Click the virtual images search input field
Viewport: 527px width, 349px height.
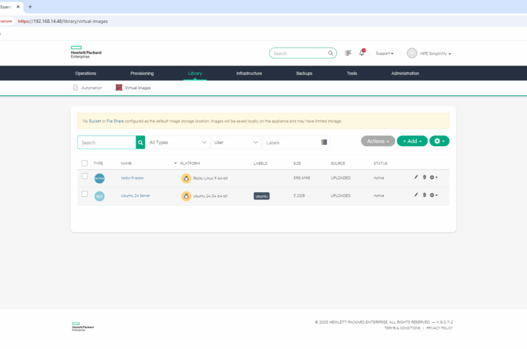click(x=107, y=143)
